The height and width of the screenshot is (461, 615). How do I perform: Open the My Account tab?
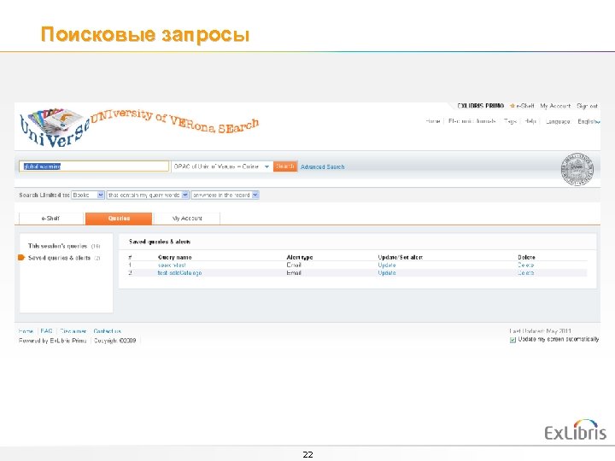(x=187, y=219)
